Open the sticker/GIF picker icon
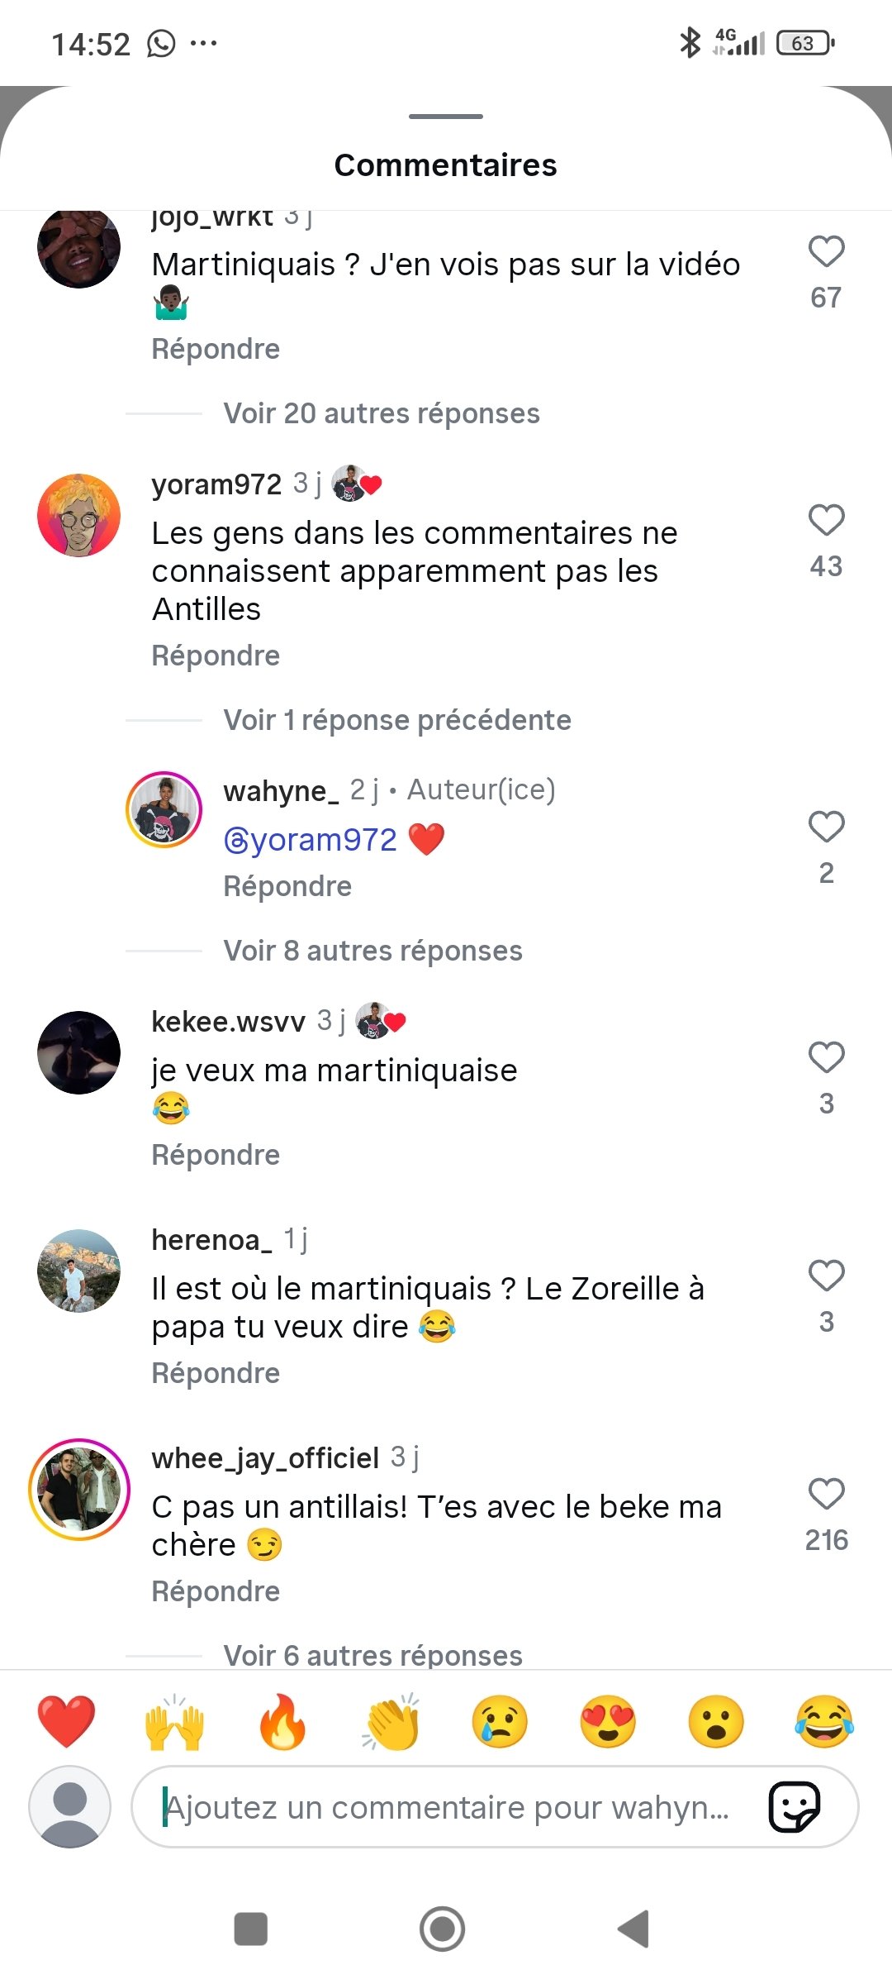This screenshot has height=1984, width=892. (795, 1807)
